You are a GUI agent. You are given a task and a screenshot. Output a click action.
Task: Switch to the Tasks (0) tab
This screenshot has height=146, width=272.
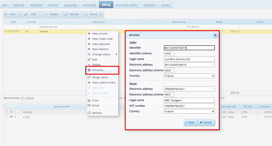[x=19, y=5]
